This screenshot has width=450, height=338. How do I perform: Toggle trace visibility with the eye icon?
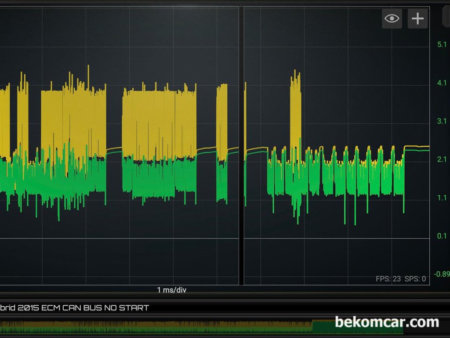tap(392, 18)
